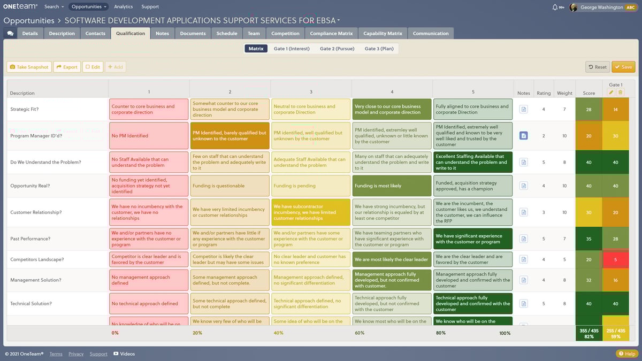
Task: Save the qualification matrix
Action: (623, 67)
